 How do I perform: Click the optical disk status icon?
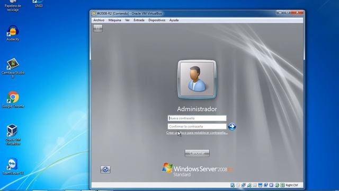pos(238,185)
